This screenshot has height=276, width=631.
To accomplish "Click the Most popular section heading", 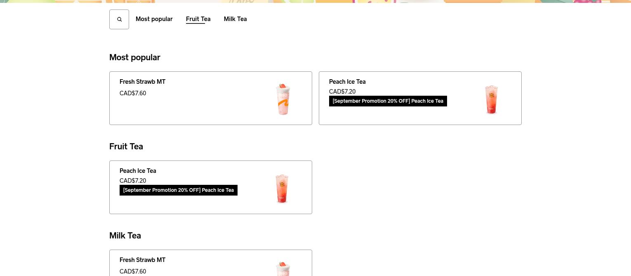I will 135,57.
